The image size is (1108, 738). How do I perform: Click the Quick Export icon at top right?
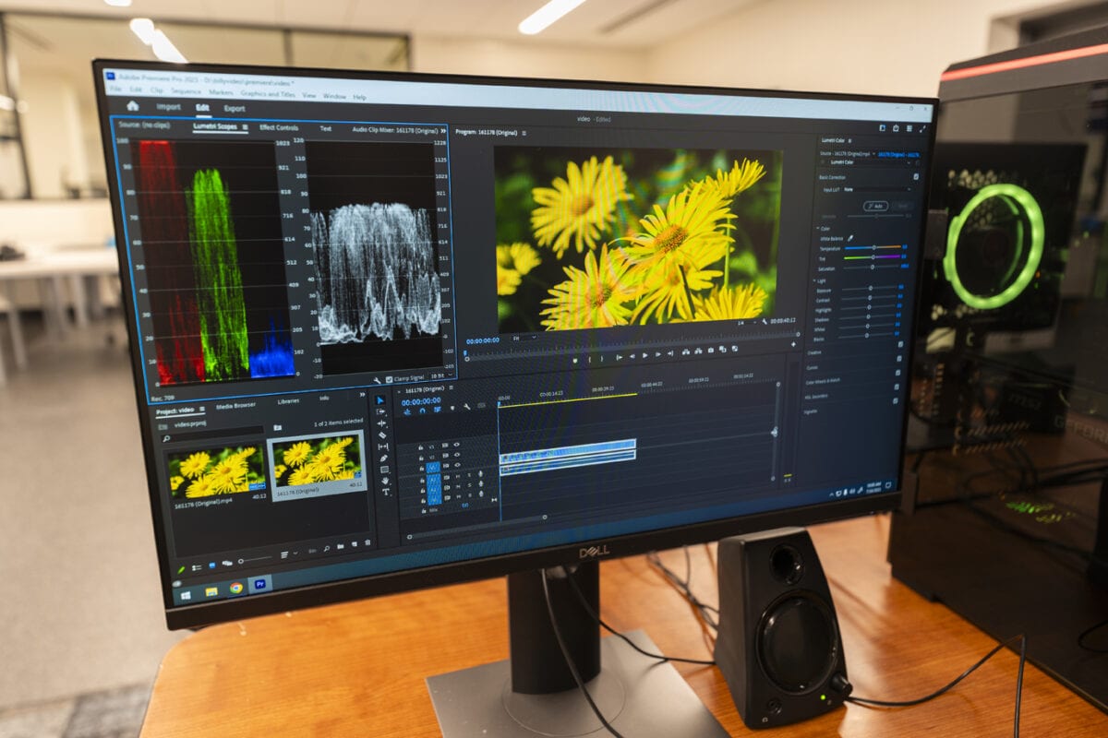point(896,128)
